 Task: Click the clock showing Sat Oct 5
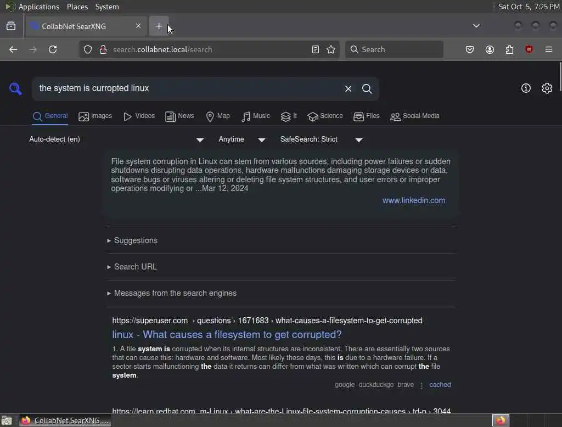click(x=529, y=7)
